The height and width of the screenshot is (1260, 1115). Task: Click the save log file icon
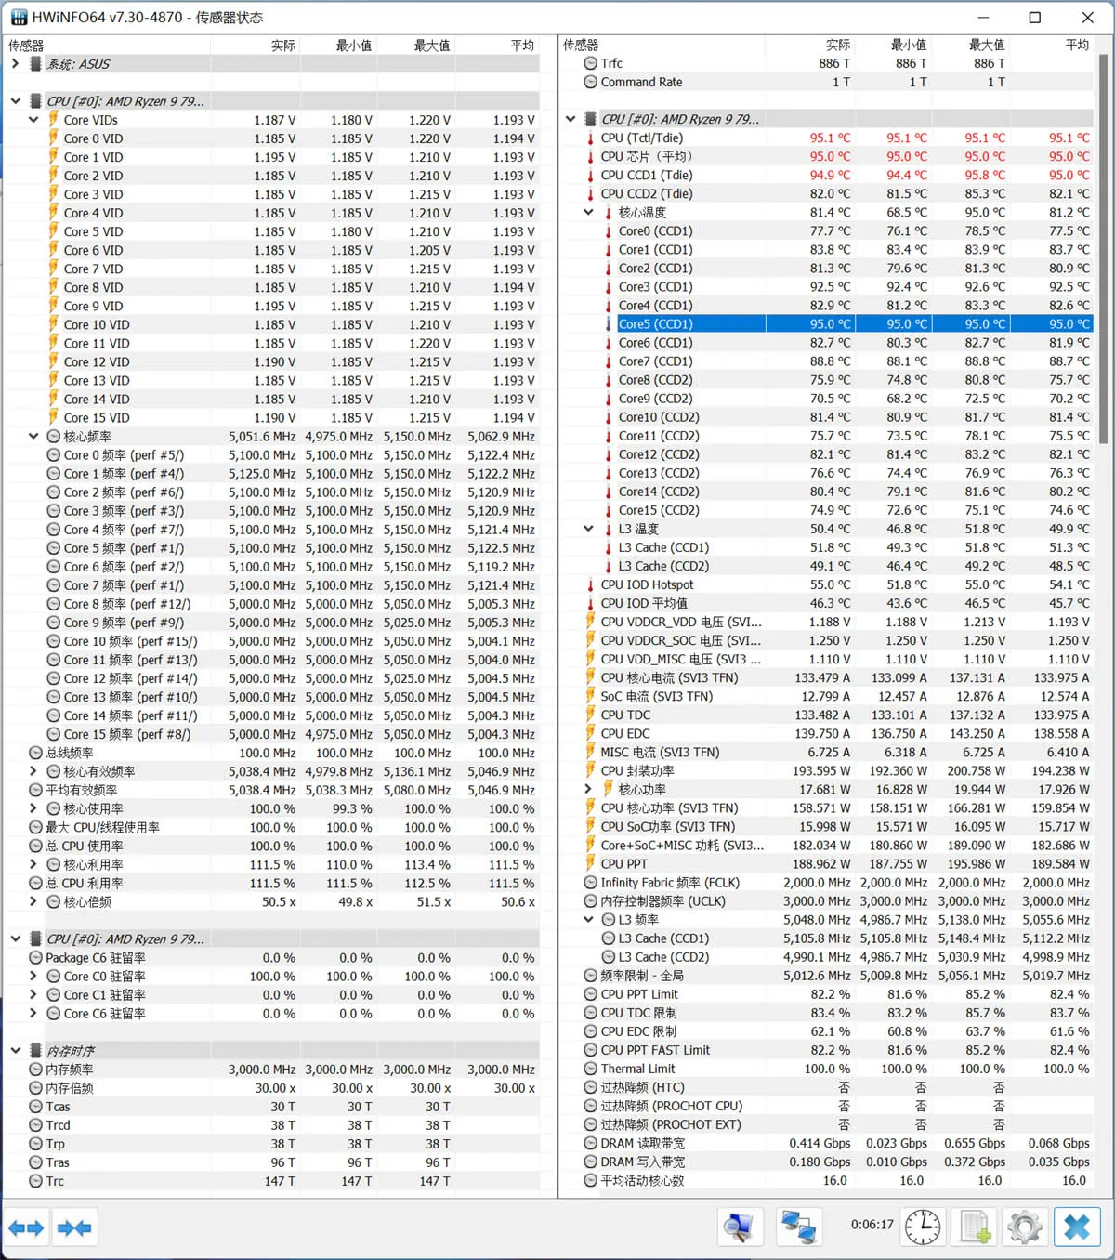click(975, 1227)
